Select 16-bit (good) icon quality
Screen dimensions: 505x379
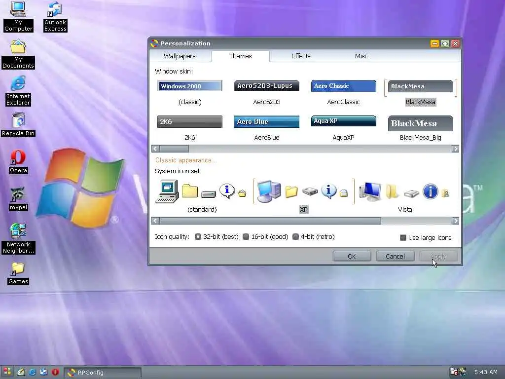[x=265, y=237]
